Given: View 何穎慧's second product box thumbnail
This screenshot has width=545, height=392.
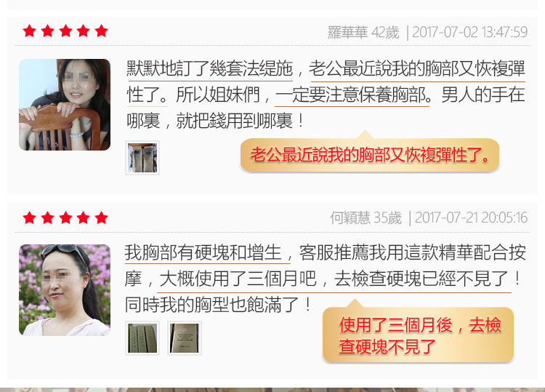Looking at the screenshot, I should (x=185, y=338).
